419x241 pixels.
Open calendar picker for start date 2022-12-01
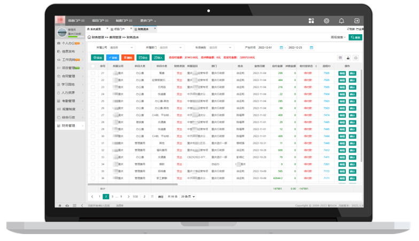pos(281,47)
